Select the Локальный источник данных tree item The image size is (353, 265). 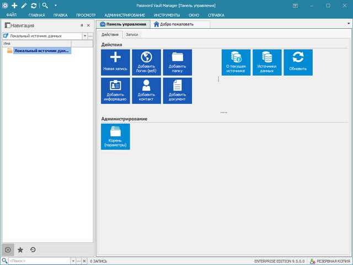click(41, 51)
